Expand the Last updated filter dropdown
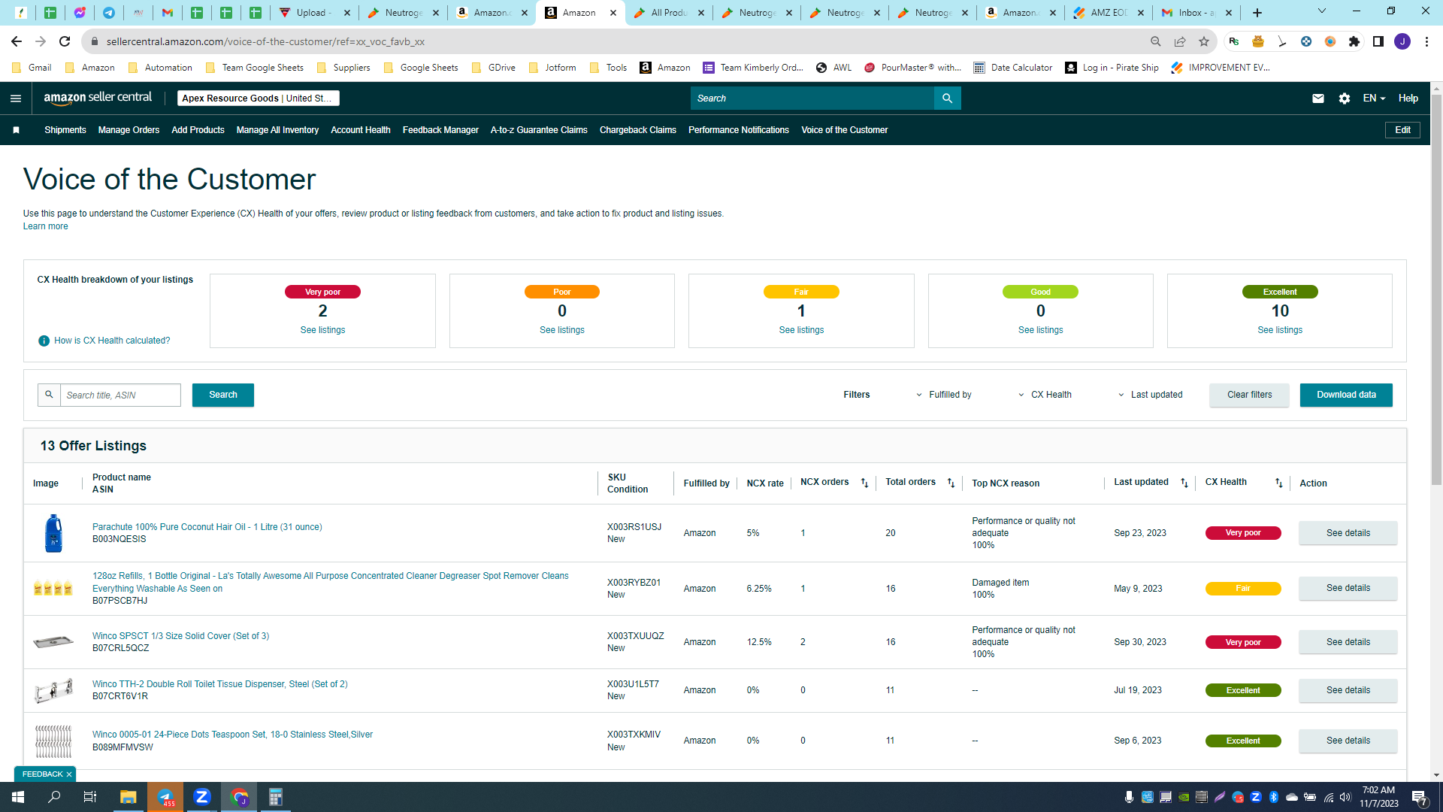Viewport: 1443px width, 812px height. [x=1150, y=395]
